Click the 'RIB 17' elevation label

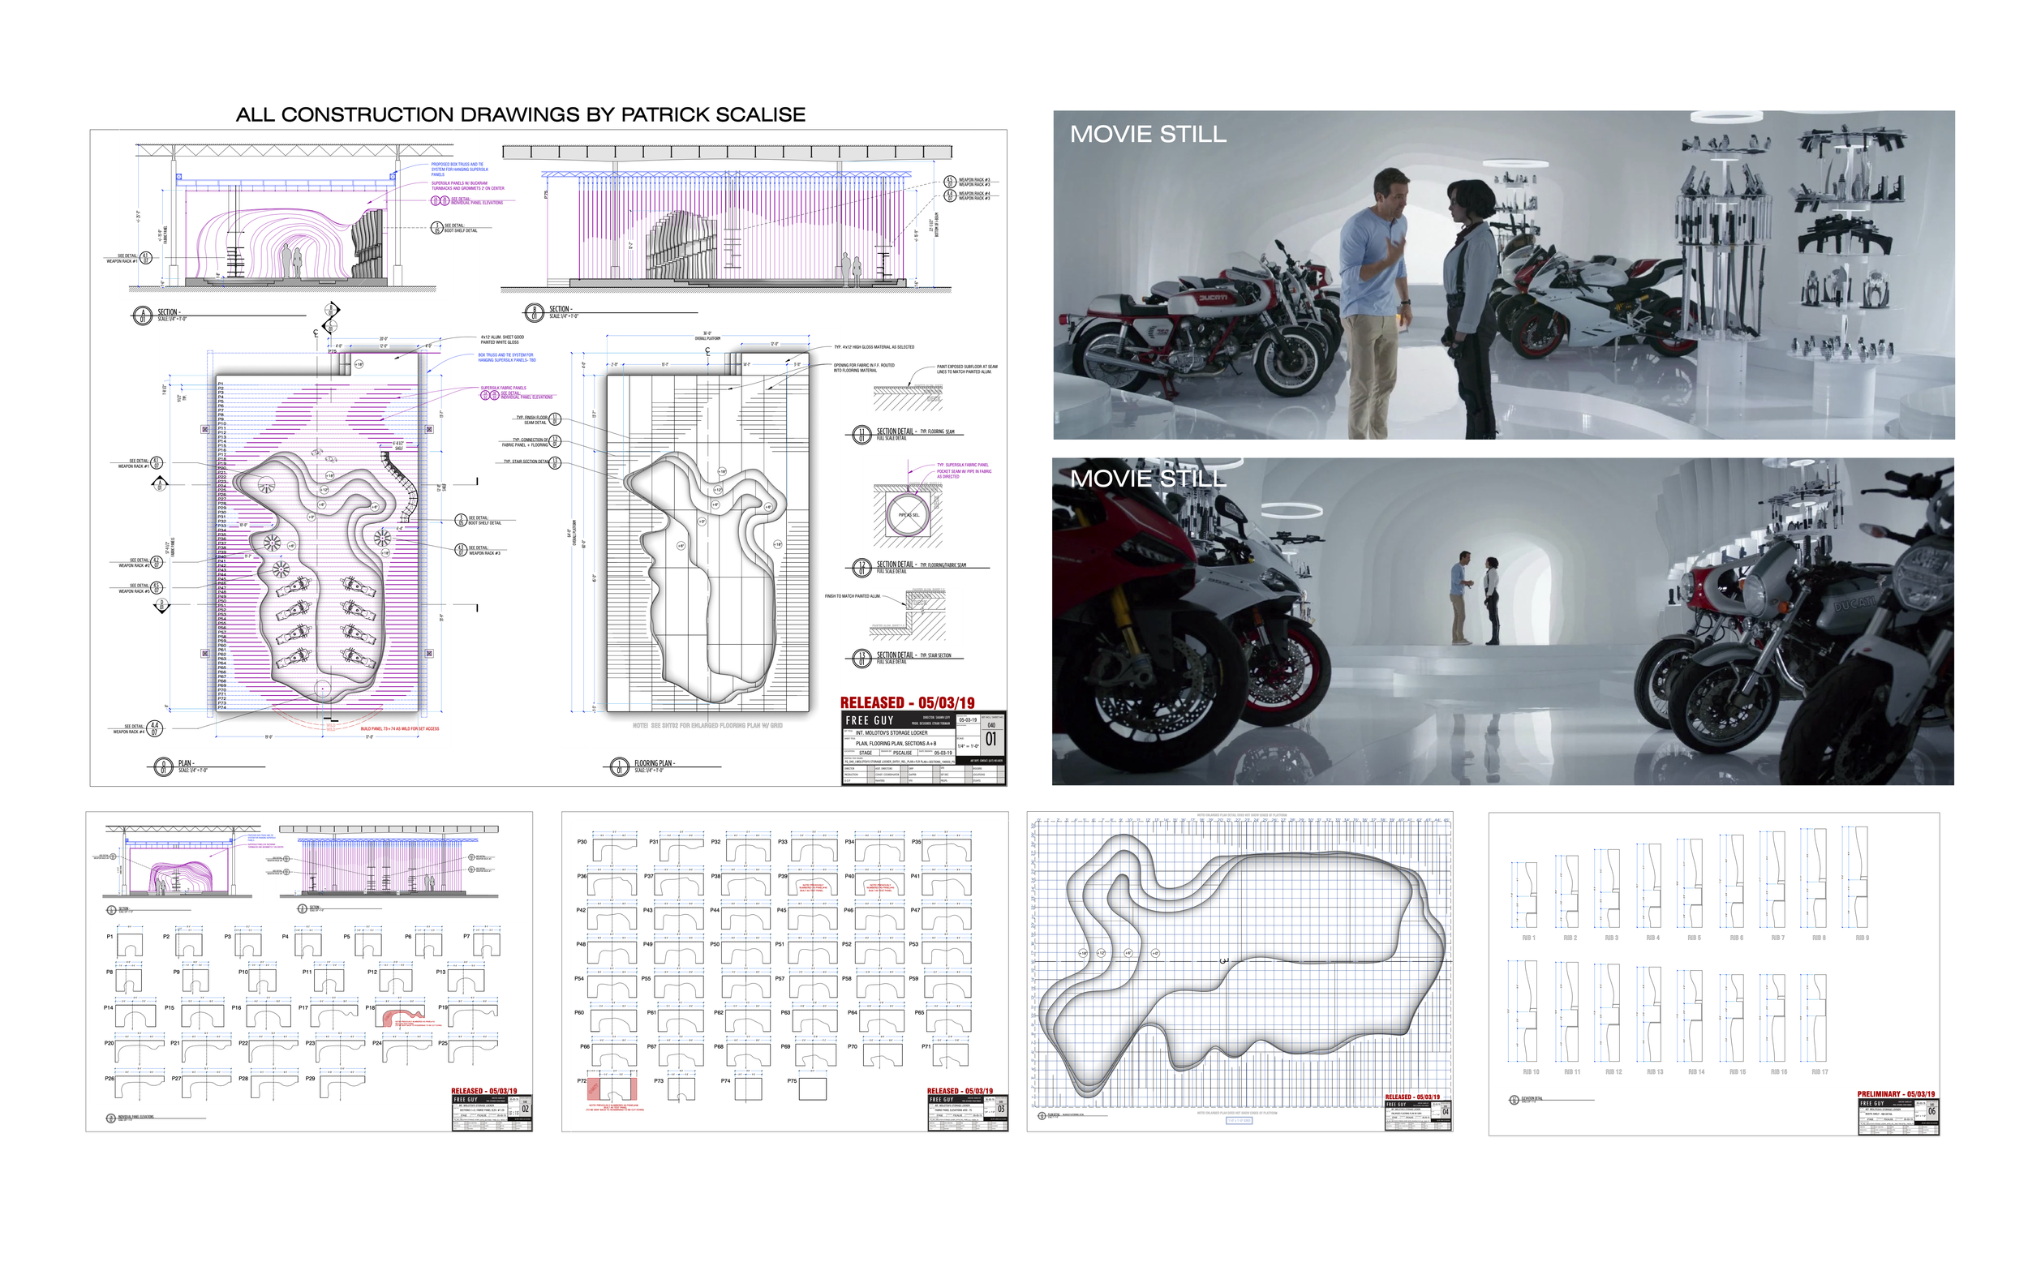click(x=1820, y=1072)
